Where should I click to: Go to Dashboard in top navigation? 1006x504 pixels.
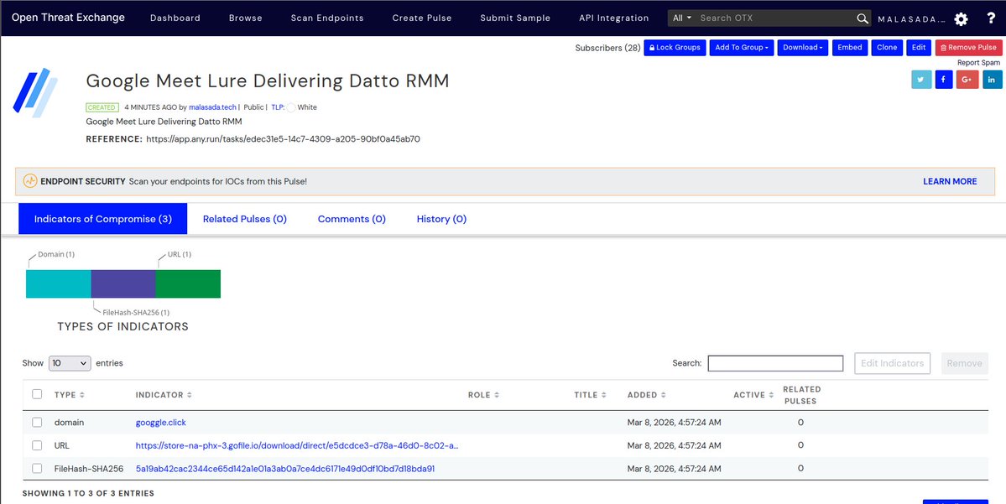[175, 18]
